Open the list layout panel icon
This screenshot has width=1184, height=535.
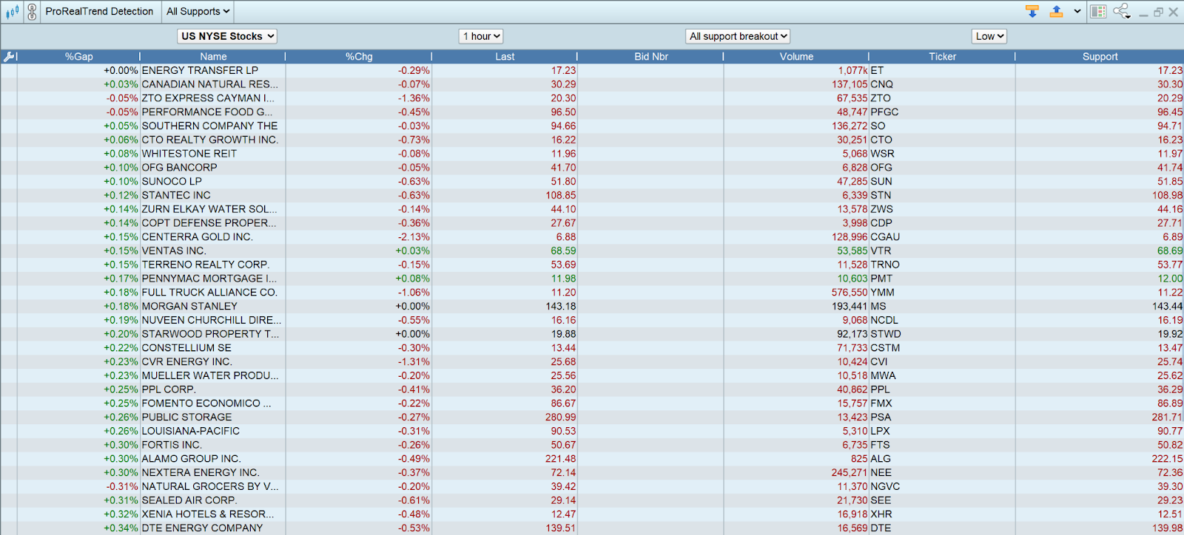(x=1098, y=12)
